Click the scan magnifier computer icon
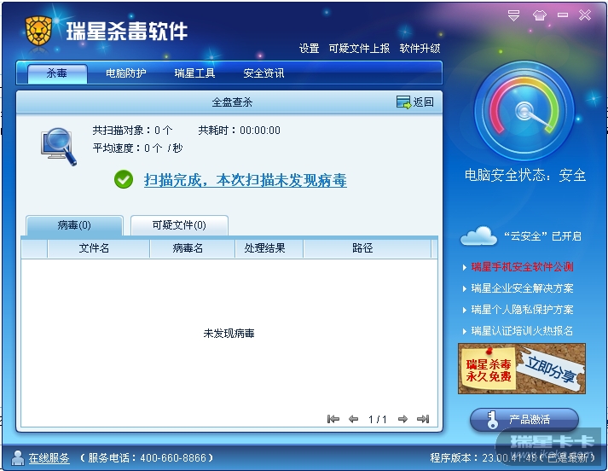The image size is (608, 471). 59,147
